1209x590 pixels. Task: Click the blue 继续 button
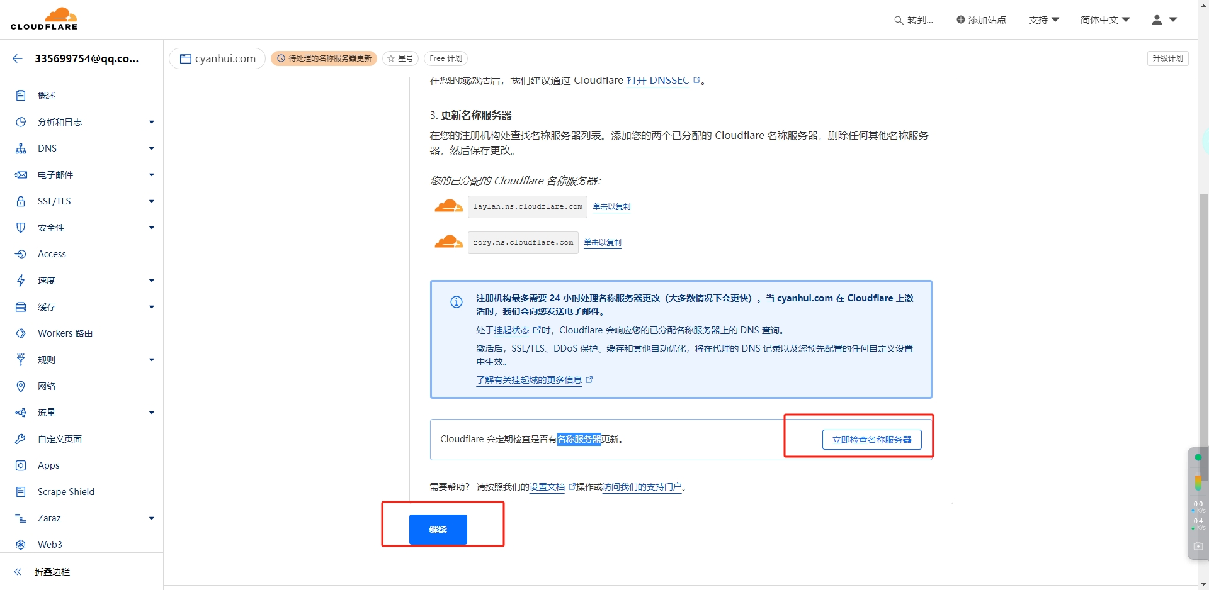click(x=438, y=530)
